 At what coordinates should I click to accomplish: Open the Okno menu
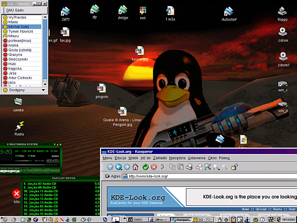pos(212,158)
